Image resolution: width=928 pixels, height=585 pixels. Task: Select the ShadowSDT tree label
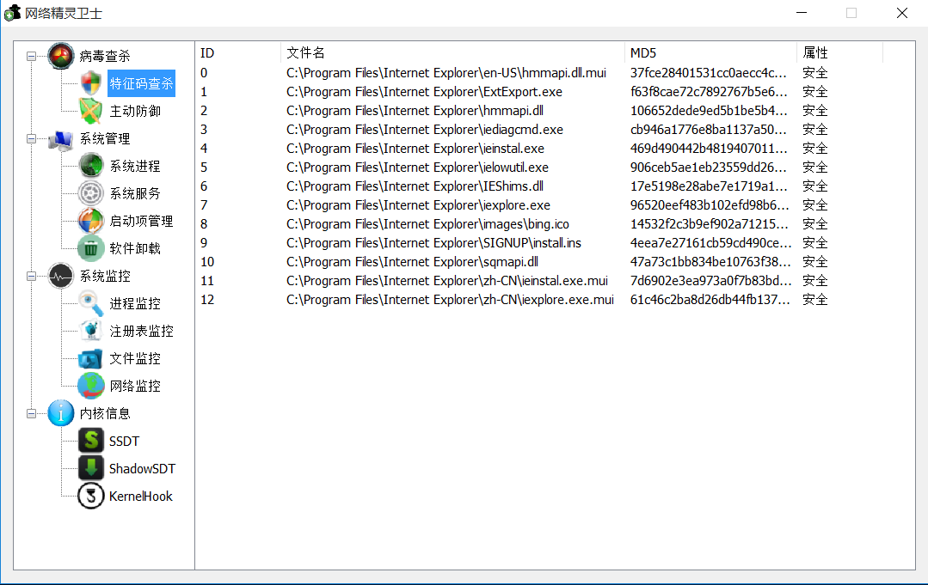click(x=142, y=468)
